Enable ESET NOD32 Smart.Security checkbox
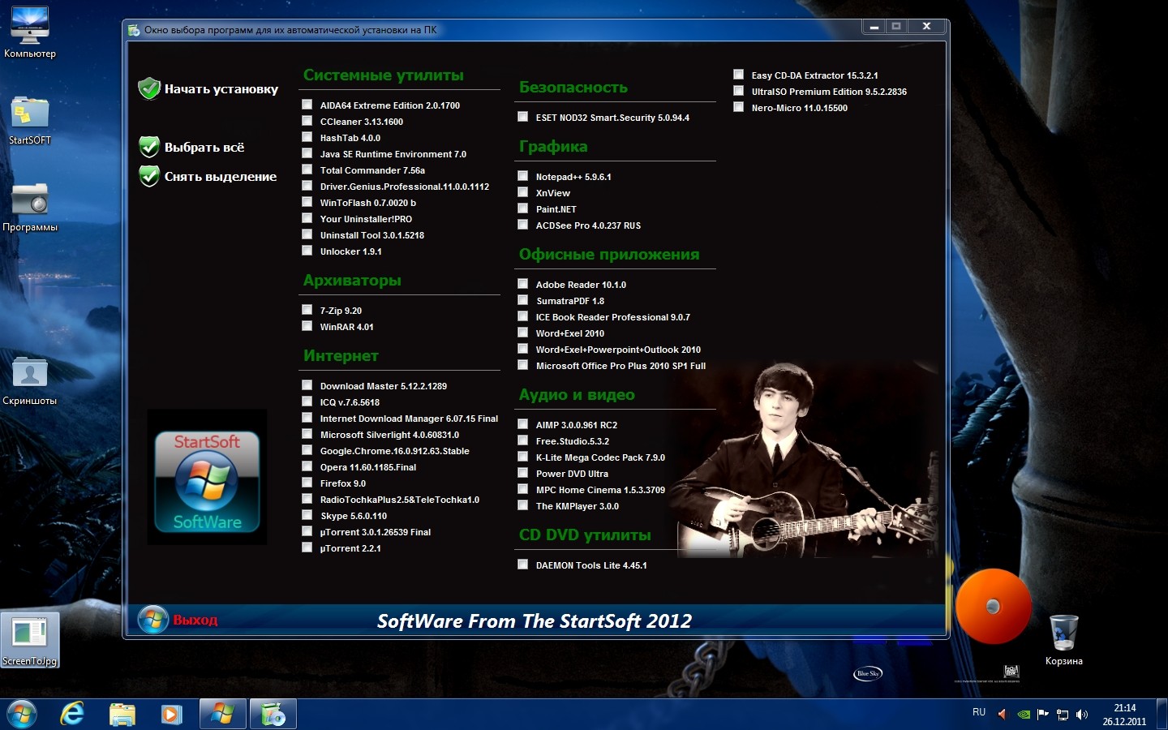The image size is (1168, 730). [523, 117]
